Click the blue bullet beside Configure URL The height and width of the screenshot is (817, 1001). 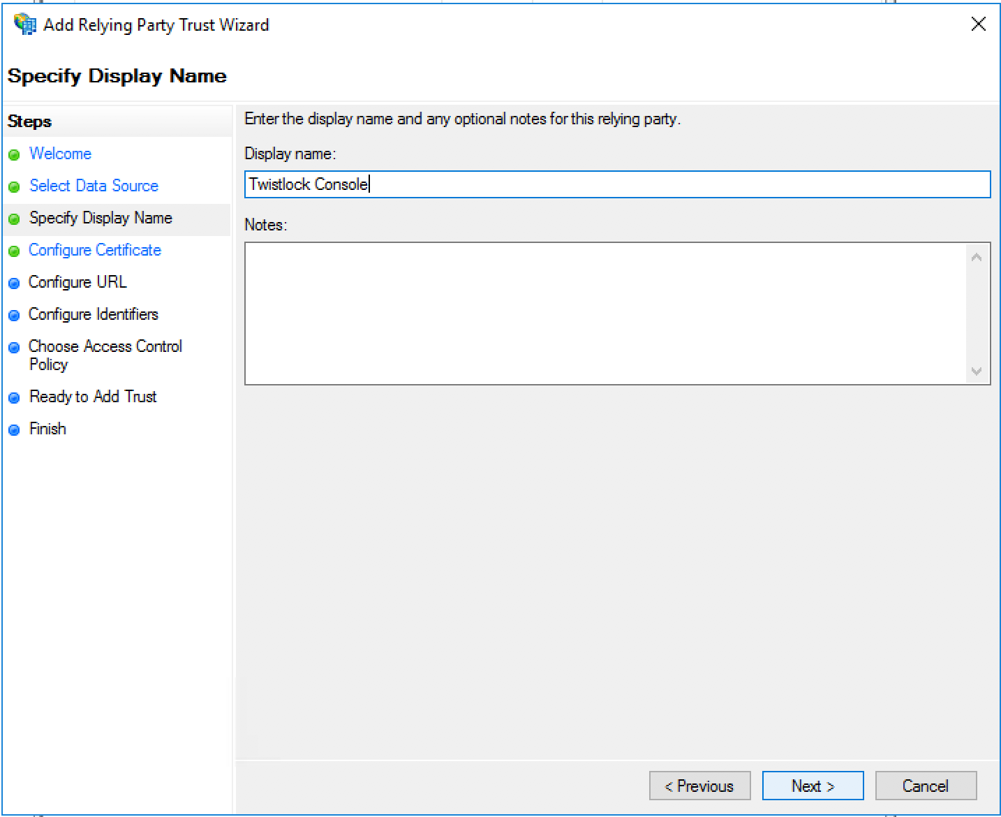click(14, 284)
